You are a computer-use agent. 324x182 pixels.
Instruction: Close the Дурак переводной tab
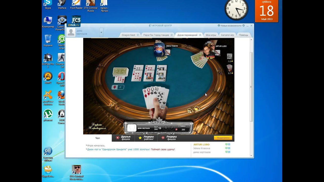click(200, 35)
